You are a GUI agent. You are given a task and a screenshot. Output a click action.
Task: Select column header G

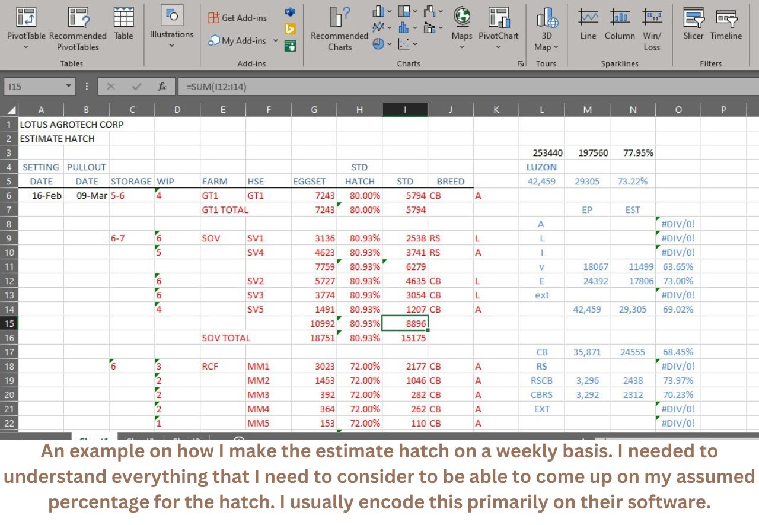click(314, 110)
